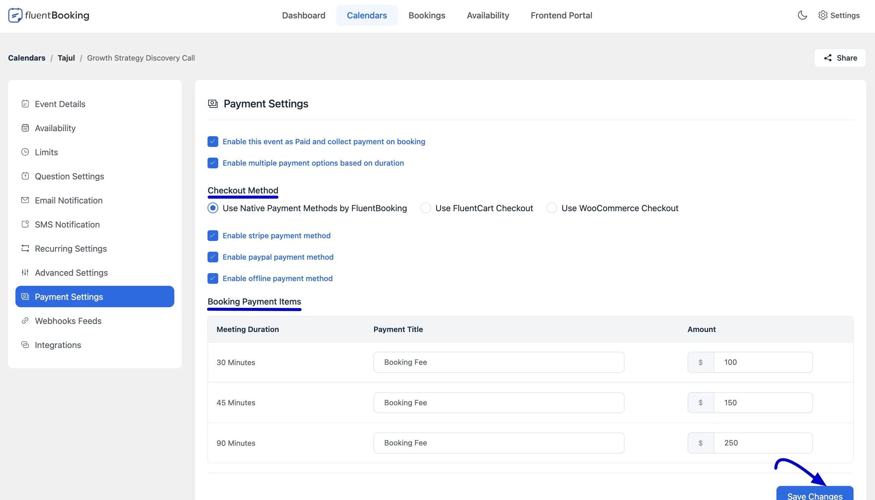Click the amount field showing 250
The width and height of the screenshot is (875, 500).
(x=763, y=443)
